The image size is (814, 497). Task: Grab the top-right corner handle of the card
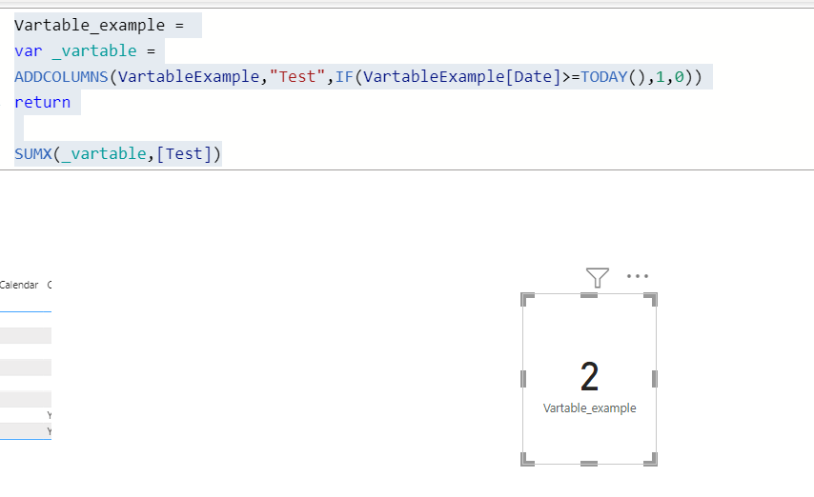click(651, 299)
